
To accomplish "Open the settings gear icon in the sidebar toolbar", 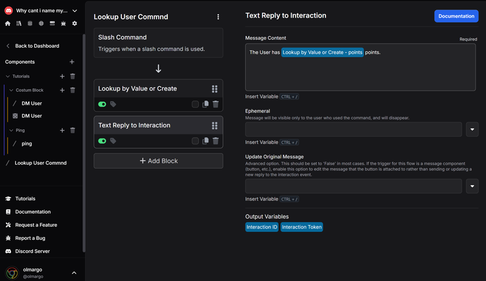I will click(75, 24).
